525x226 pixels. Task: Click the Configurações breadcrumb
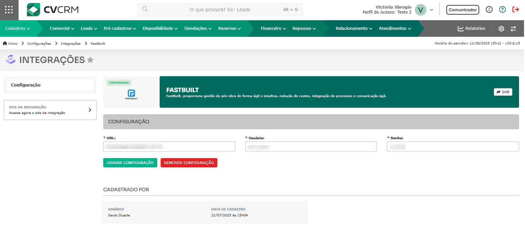tap(39, 43)
